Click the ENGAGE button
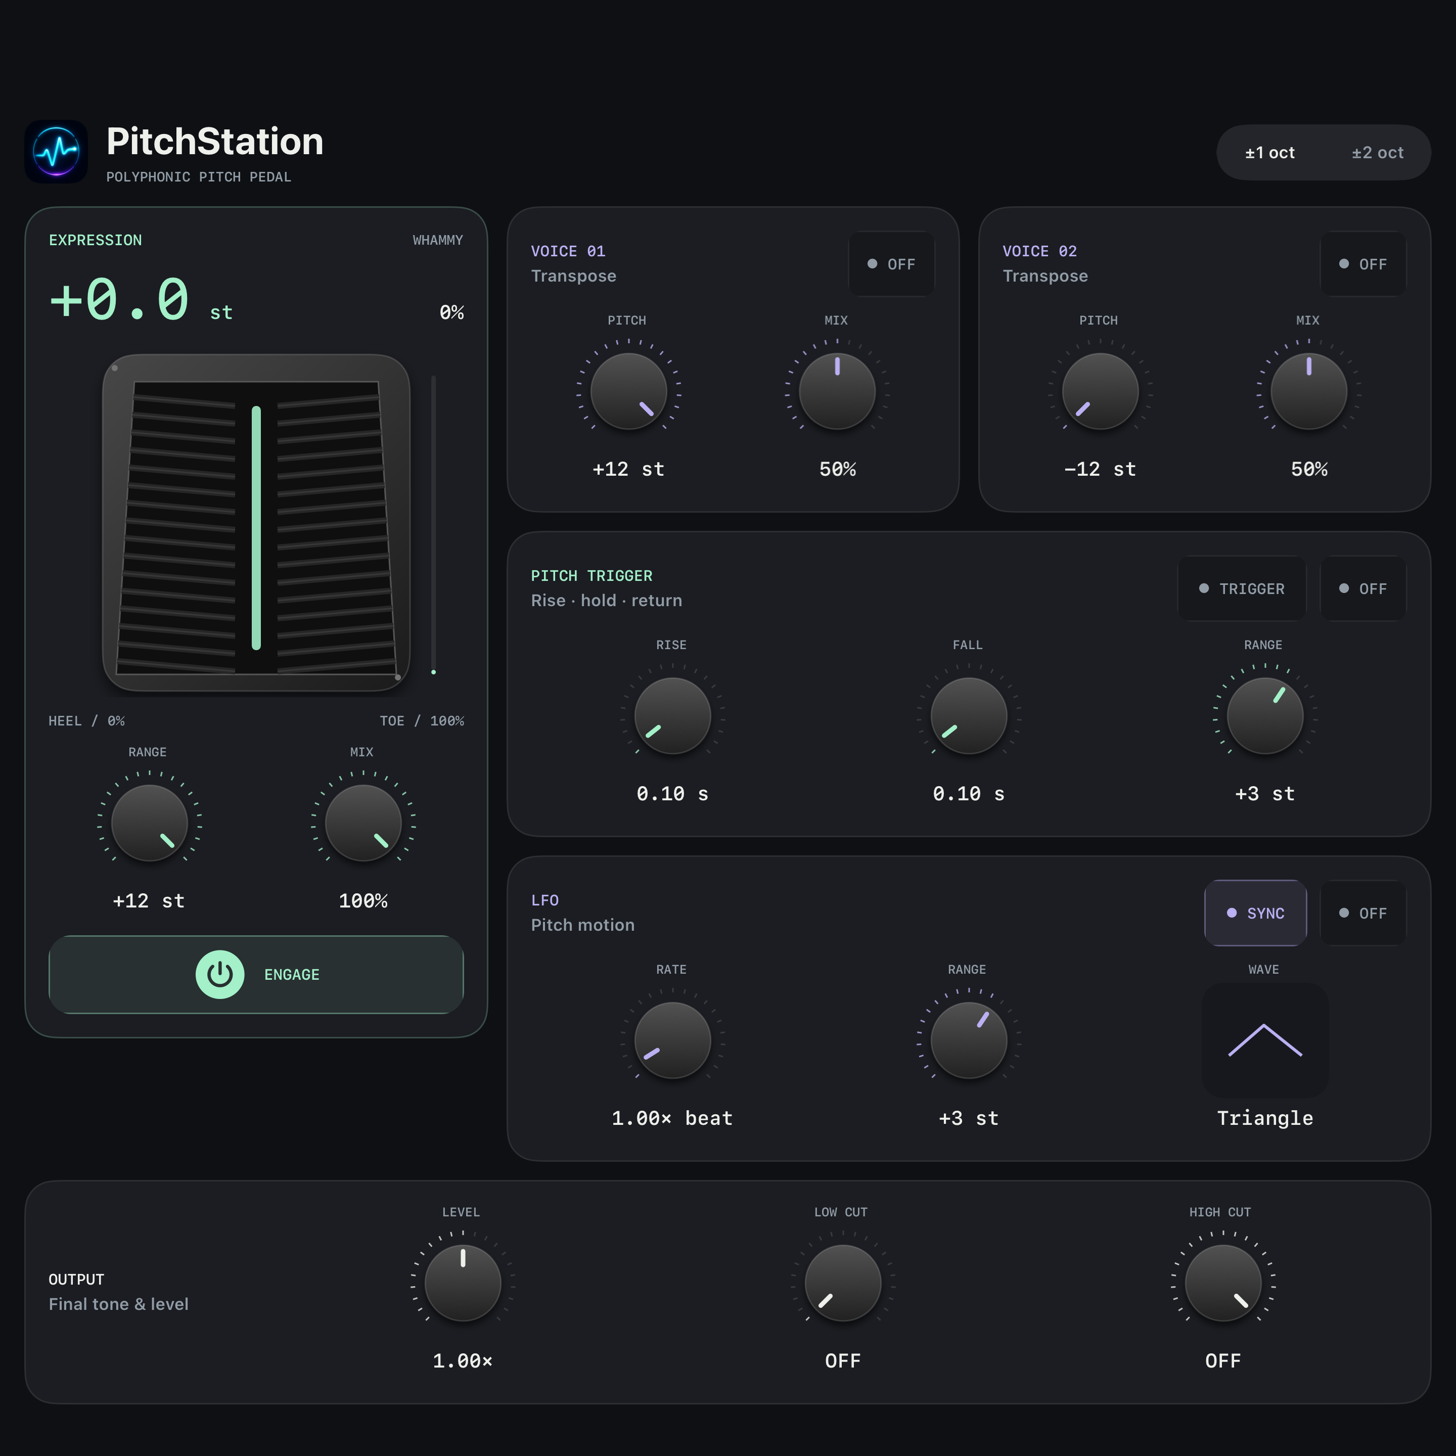This screenshot has height=1456, width=1456. click(256, 974)
